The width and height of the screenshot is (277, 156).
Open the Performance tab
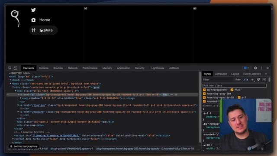click(90, 68)
